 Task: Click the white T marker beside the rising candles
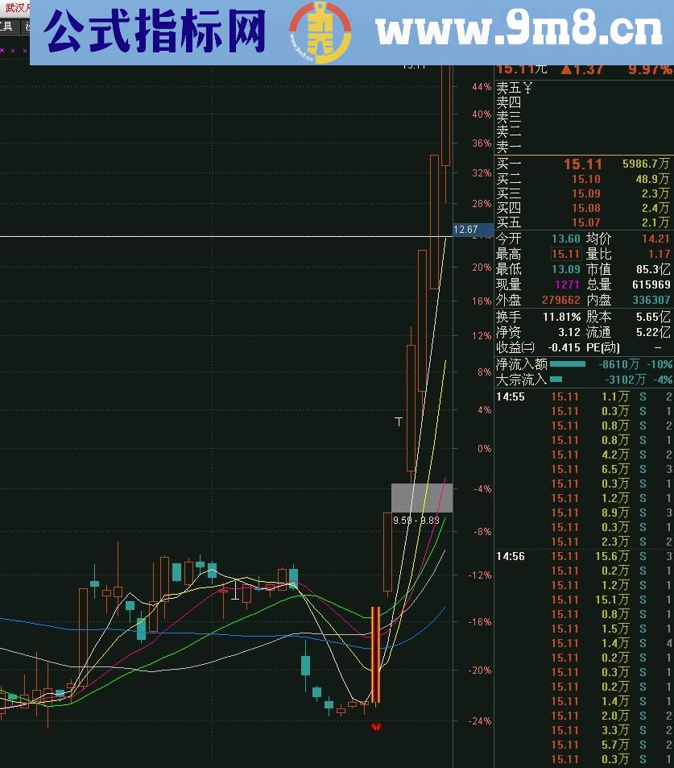click(398, 421)
